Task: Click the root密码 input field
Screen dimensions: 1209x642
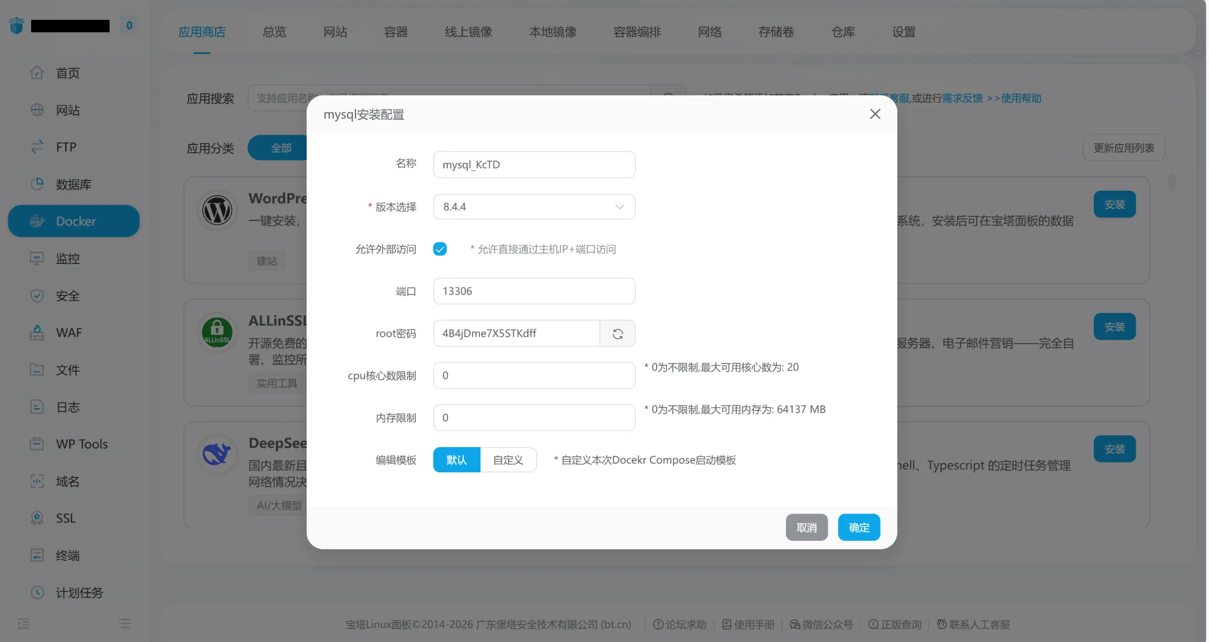Action: (516, 334)
